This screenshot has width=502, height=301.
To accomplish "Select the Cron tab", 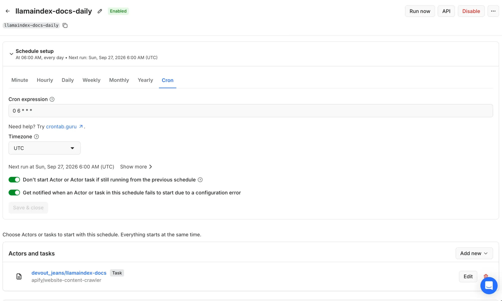I will tap(167, 80).
